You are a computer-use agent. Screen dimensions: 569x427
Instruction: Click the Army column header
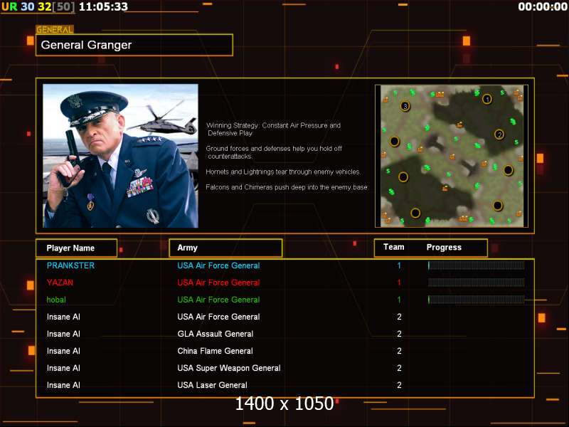click(225, 248)
